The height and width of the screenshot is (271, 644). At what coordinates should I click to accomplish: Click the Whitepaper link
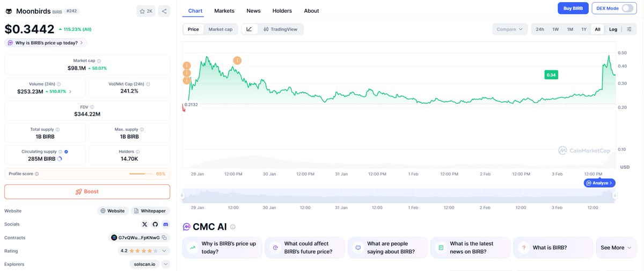[151, 211]
